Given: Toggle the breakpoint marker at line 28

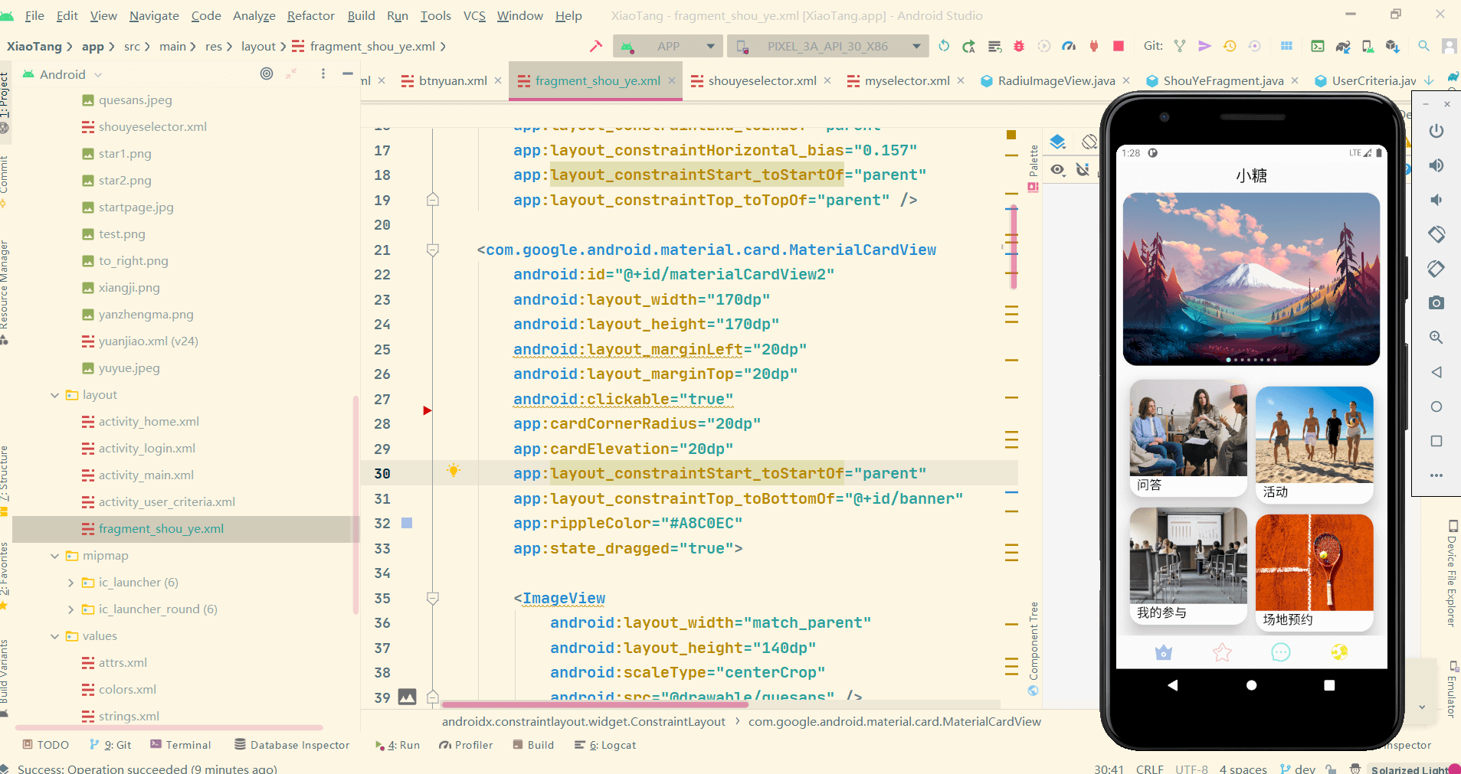Looking at the screenshot, I should click(427, 411).
